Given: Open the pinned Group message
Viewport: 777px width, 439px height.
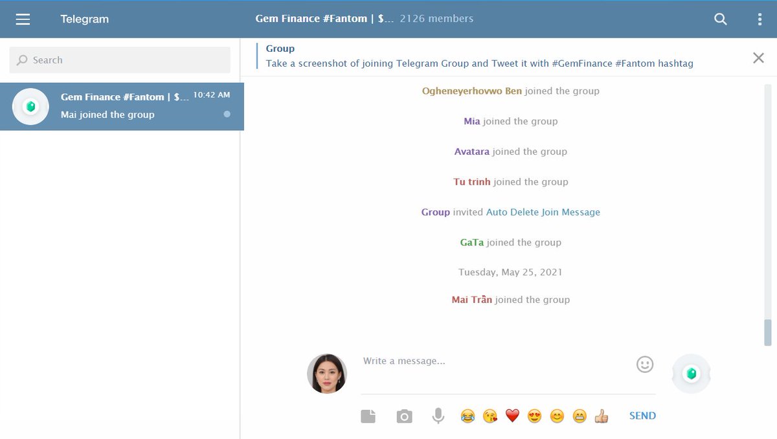Looking at the screenshot, I should (x=480, y=56).
